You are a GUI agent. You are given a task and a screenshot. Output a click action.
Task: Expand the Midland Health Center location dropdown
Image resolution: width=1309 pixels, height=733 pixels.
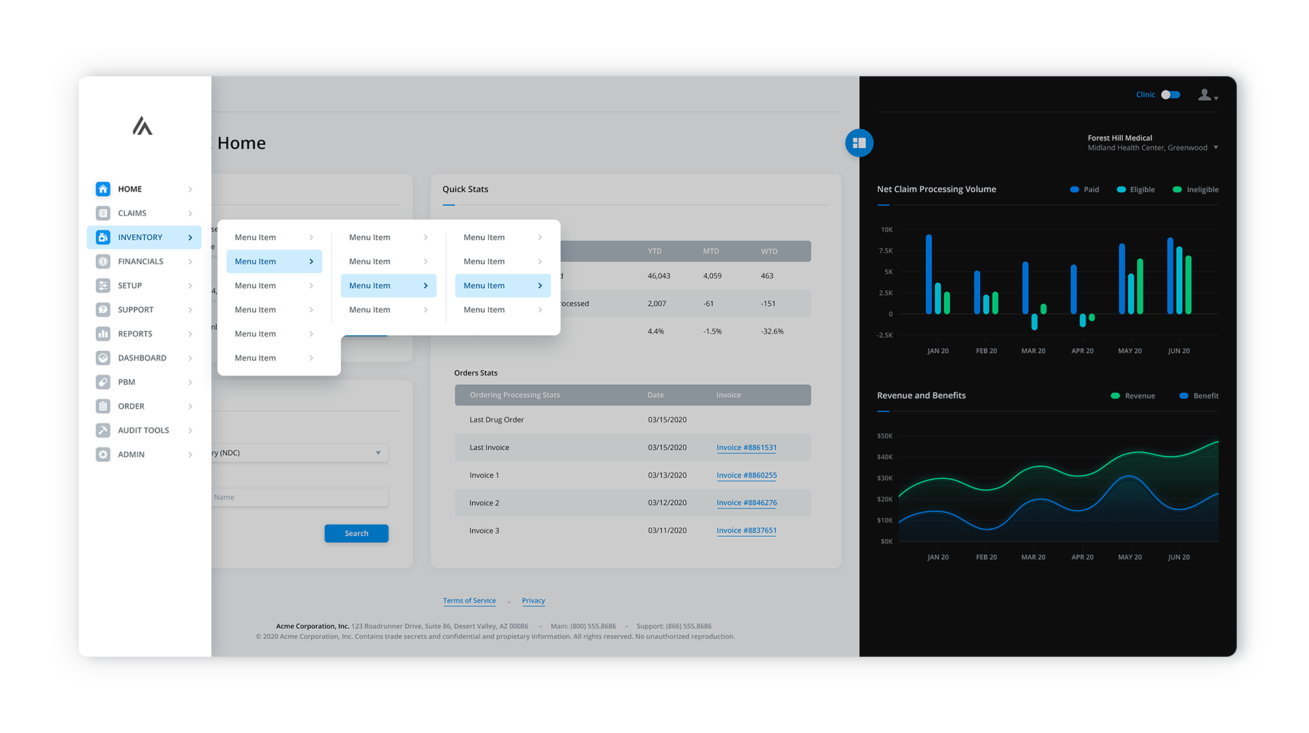1216,147
